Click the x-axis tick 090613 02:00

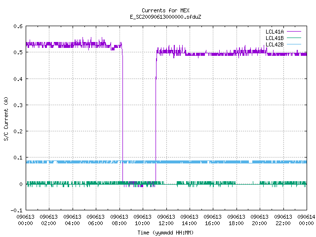[x=48, y=220]
